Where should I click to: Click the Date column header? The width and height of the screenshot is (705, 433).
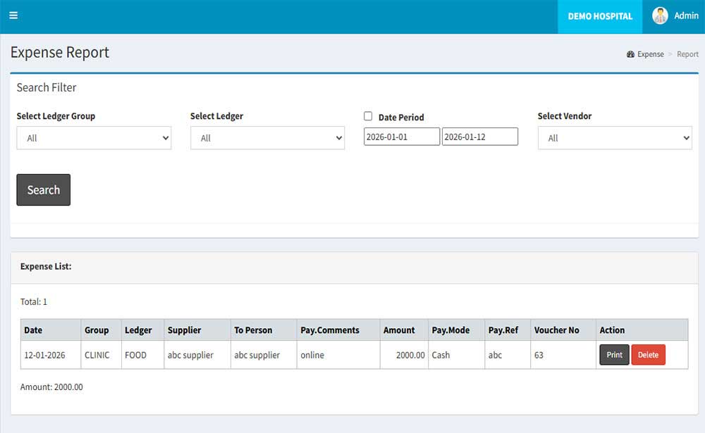coord(33,330)
